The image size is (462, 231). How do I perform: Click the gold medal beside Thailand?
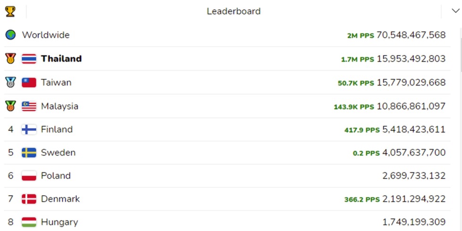click(10, 58)
